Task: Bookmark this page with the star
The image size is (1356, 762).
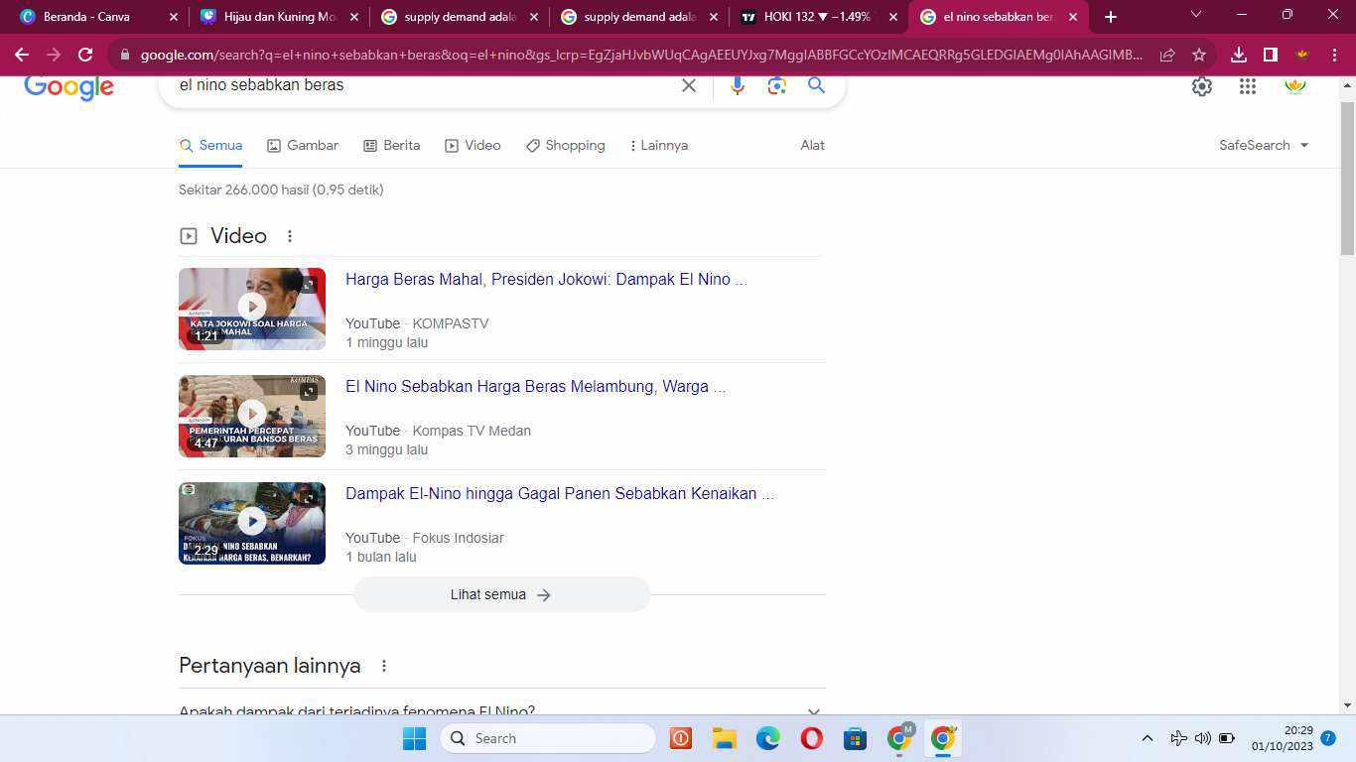Action: point(1199,55)
